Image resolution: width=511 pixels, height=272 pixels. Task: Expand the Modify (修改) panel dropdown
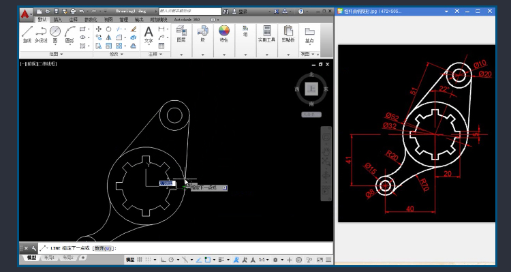(117, 54)
